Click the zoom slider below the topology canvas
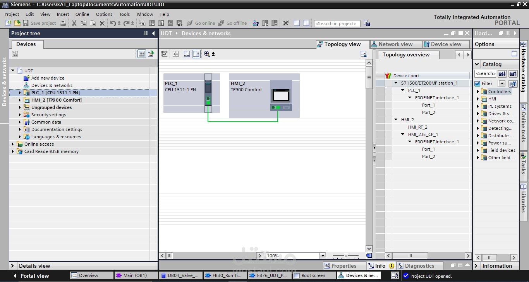 pos(345,256)
